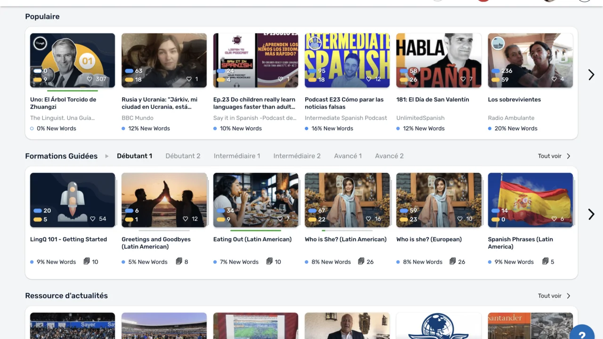This screenshot has height=339, width=603.
Task: Advance Formations Guidées carousel right arrow
Action: (x=591, y=215)
